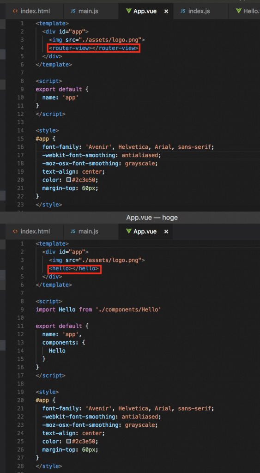260x473 pixels.
Task: Click line number 28 in gutter
Action: click(x=21, y=466)
